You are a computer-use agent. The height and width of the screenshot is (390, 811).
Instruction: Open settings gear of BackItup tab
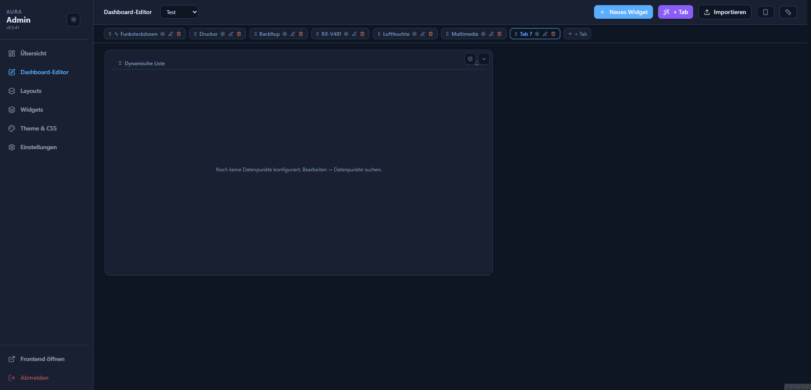pyautogui.click(x=285, y=34)
